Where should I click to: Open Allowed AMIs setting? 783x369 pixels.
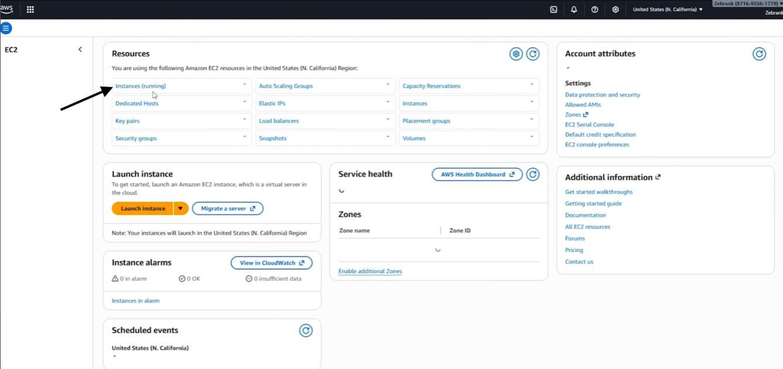(x=583, y=105)
